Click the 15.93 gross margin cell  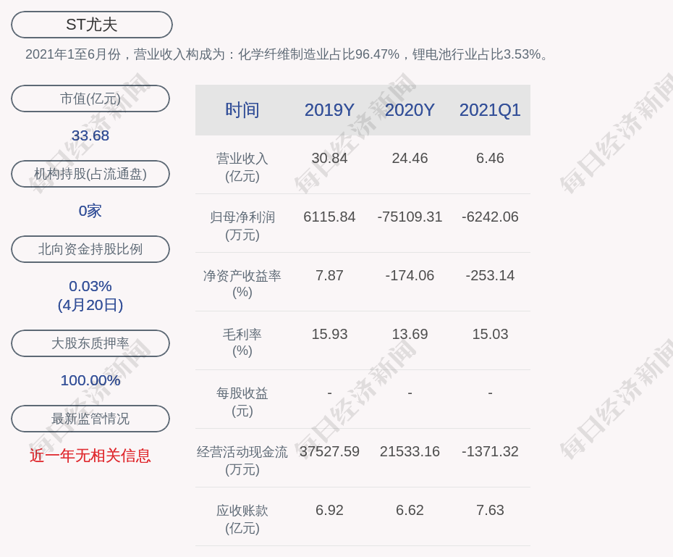click(x=329, y=334)
